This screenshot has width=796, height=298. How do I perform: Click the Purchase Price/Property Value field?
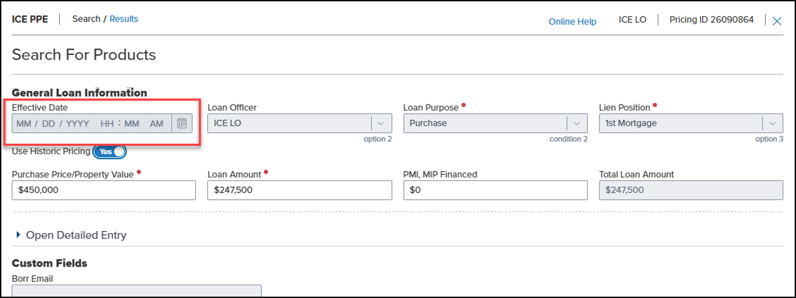pyautogui.click(x=103, y=190)
